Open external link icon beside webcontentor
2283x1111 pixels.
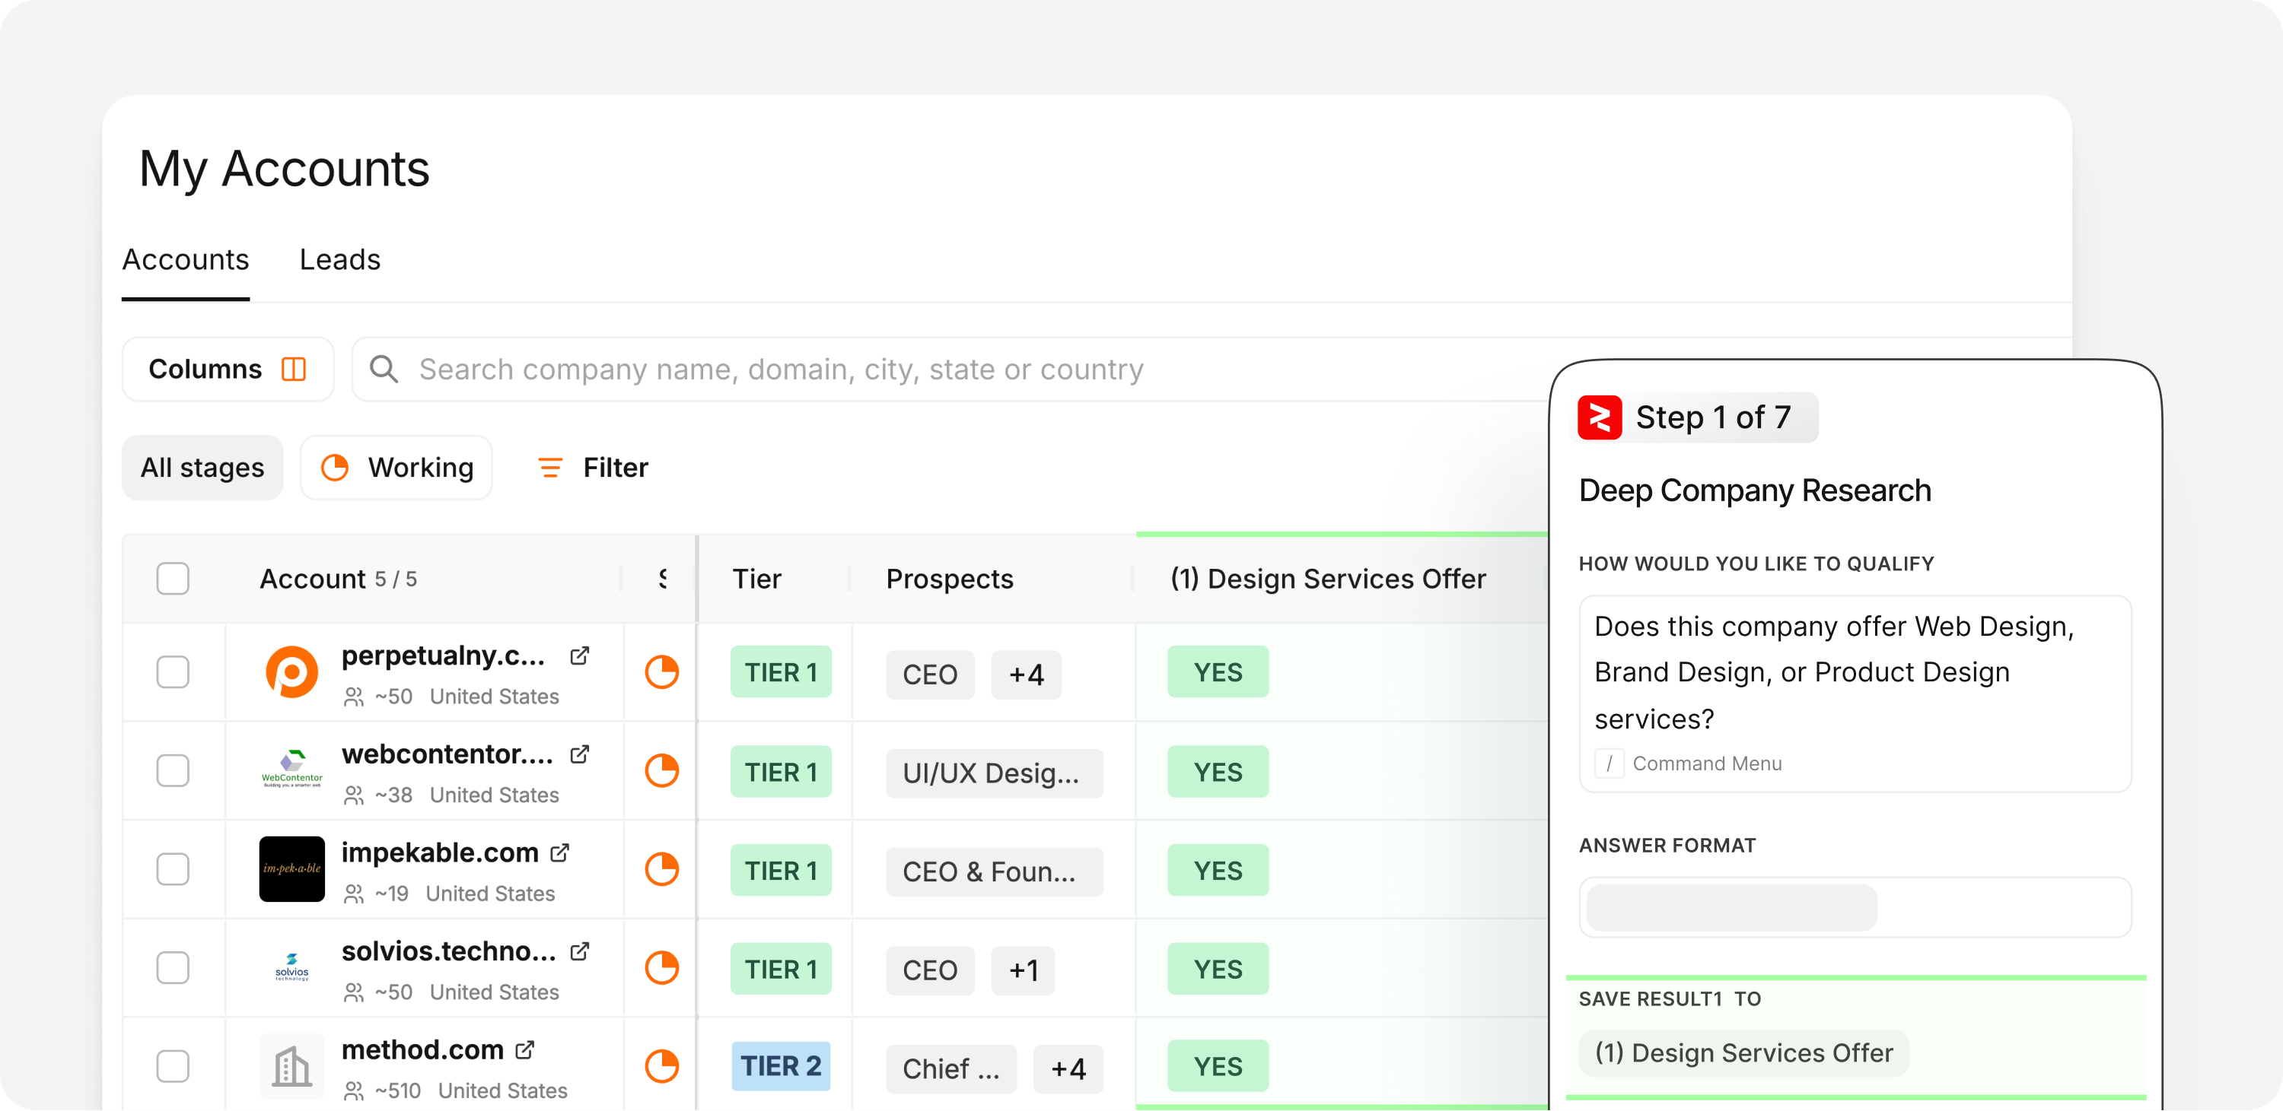coord(580,754)
